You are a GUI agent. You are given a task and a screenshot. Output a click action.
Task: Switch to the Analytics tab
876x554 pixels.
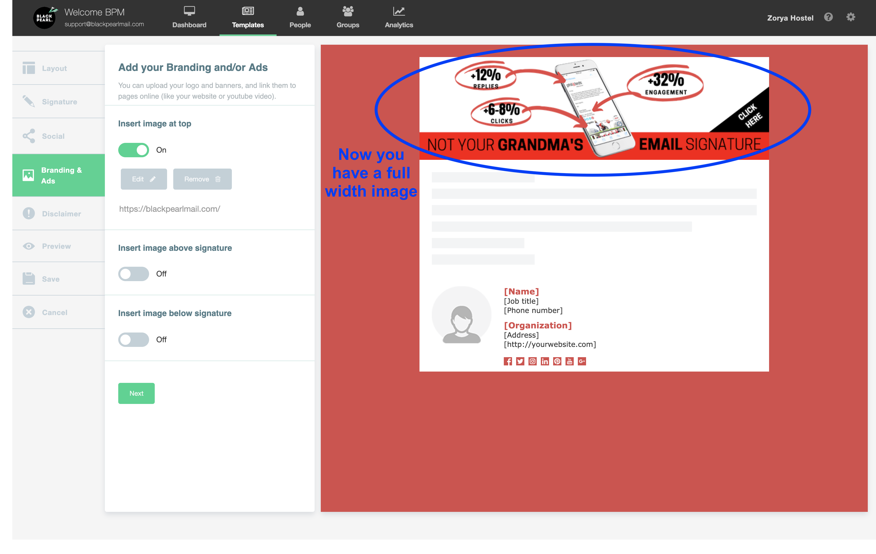(x=399, y=17)
